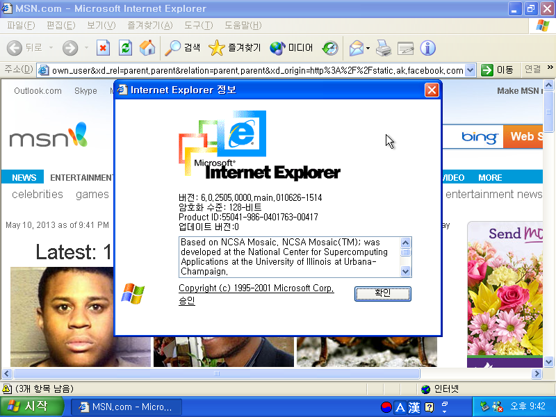Click the MSN.com taskbar button

(x=126, y=407)
